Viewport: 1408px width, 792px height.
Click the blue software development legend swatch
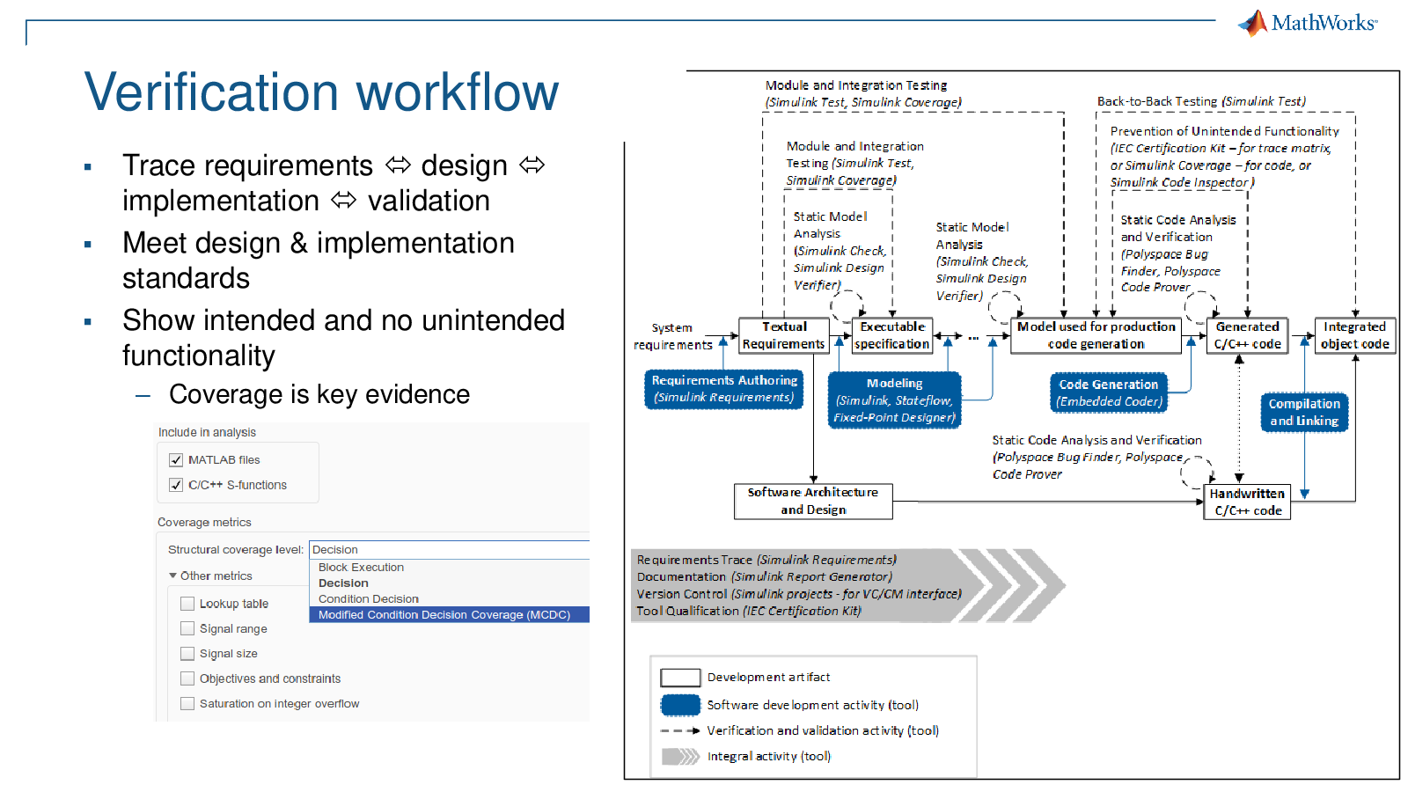click(x=680, y=705)
